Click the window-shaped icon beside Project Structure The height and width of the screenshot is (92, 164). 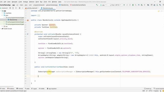coord(151,5)
